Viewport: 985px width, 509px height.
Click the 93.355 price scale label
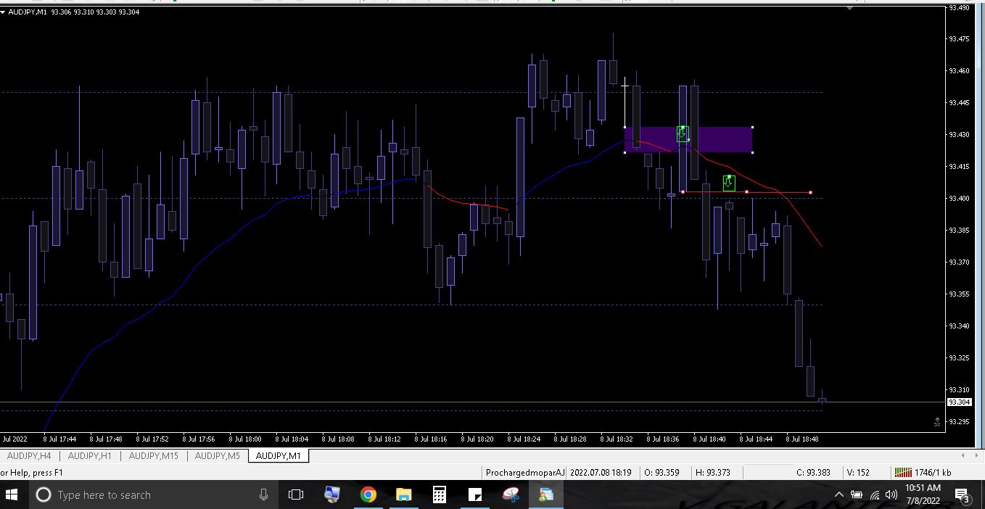coord(959,294)
